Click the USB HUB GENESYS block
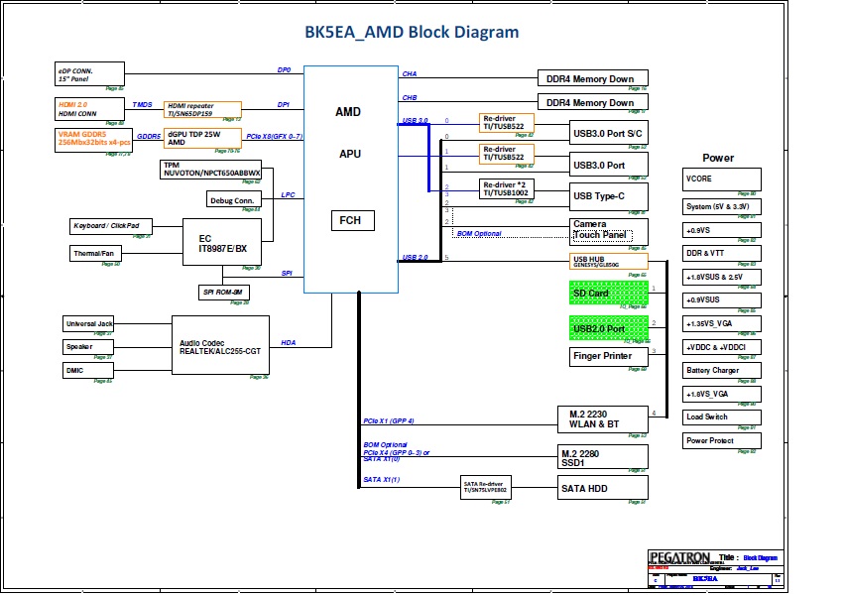The width and height of the screenshot is (844, 596). (609, 262)
